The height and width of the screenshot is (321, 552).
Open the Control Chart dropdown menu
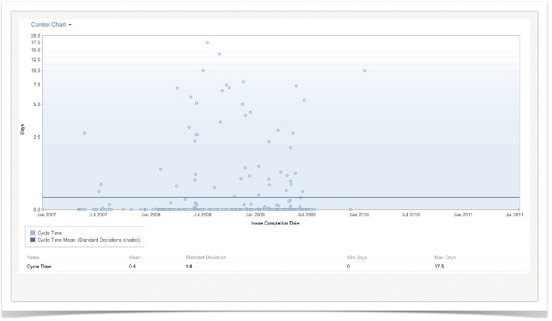coord(48,24)
